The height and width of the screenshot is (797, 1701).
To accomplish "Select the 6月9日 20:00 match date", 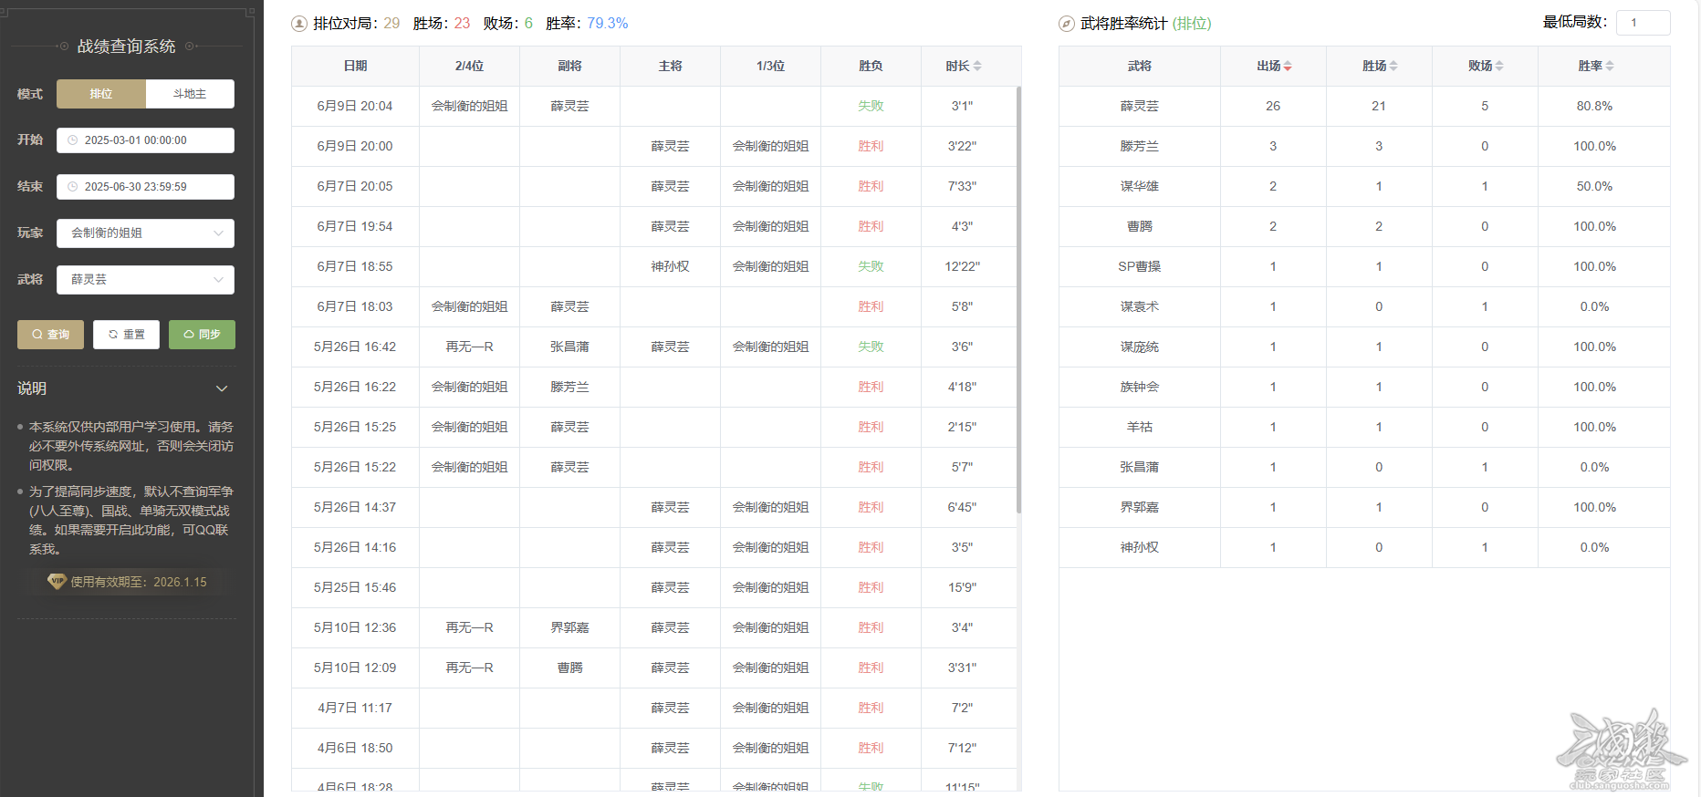I will [x=355, y=146].
